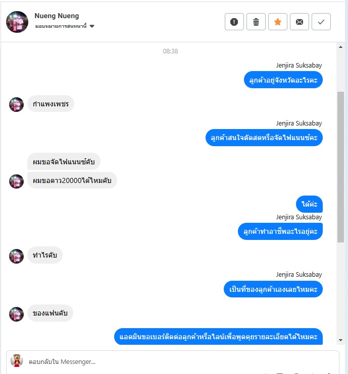This screenshot has width=348, height=374.
Task: Mark conversation unread with envelope icon
Action: pos(299,22)
